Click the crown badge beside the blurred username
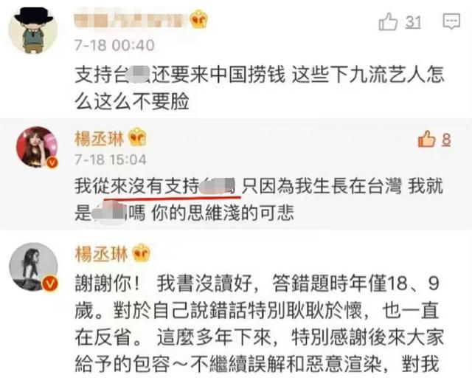The width and height of the screenshot is (472, 378). (199, 20)
